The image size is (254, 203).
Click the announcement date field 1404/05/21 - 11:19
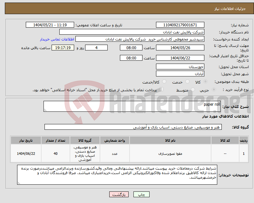point(50,25)
